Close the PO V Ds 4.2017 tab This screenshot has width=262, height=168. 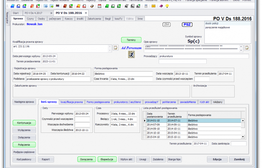coord(51,13)
